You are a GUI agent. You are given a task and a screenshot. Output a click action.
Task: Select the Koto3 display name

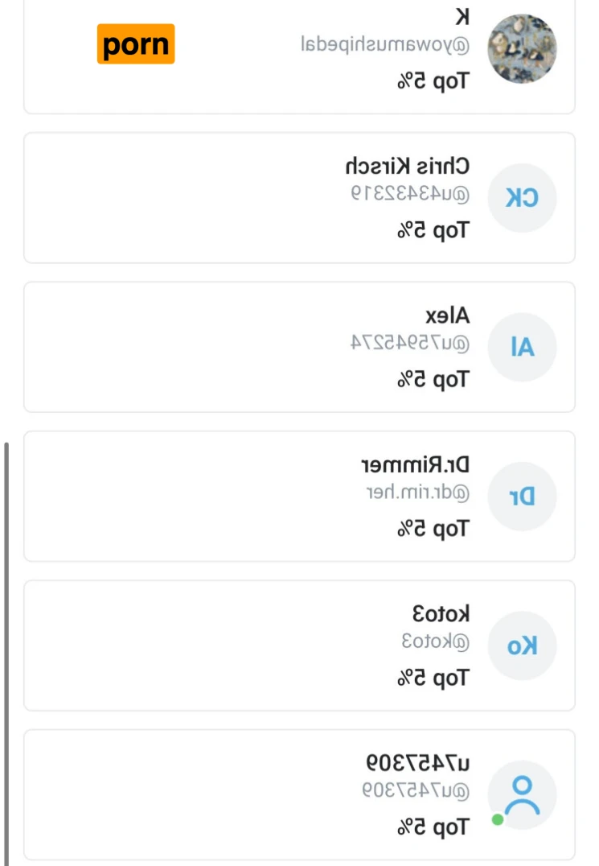coord(441,614)
